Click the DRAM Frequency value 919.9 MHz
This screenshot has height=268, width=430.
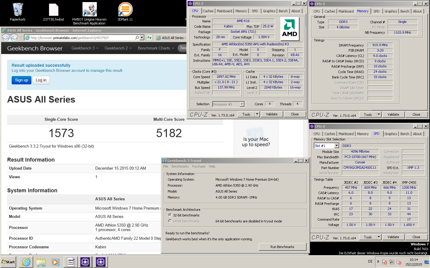tap(380, 45)
